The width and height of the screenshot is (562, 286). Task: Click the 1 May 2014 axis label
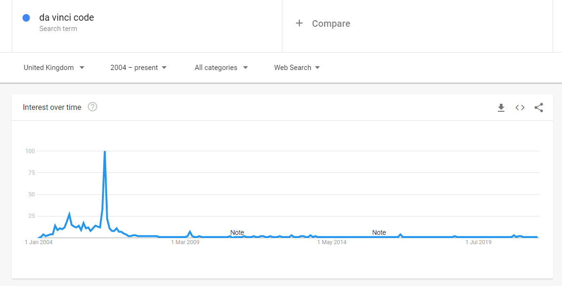332,242
